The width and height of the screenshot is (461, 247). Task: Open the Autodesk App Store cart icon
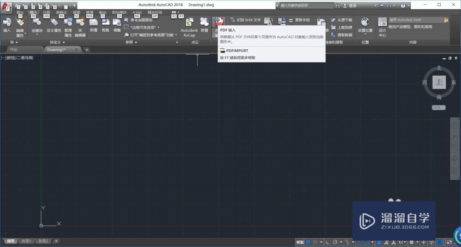(382, 5)
